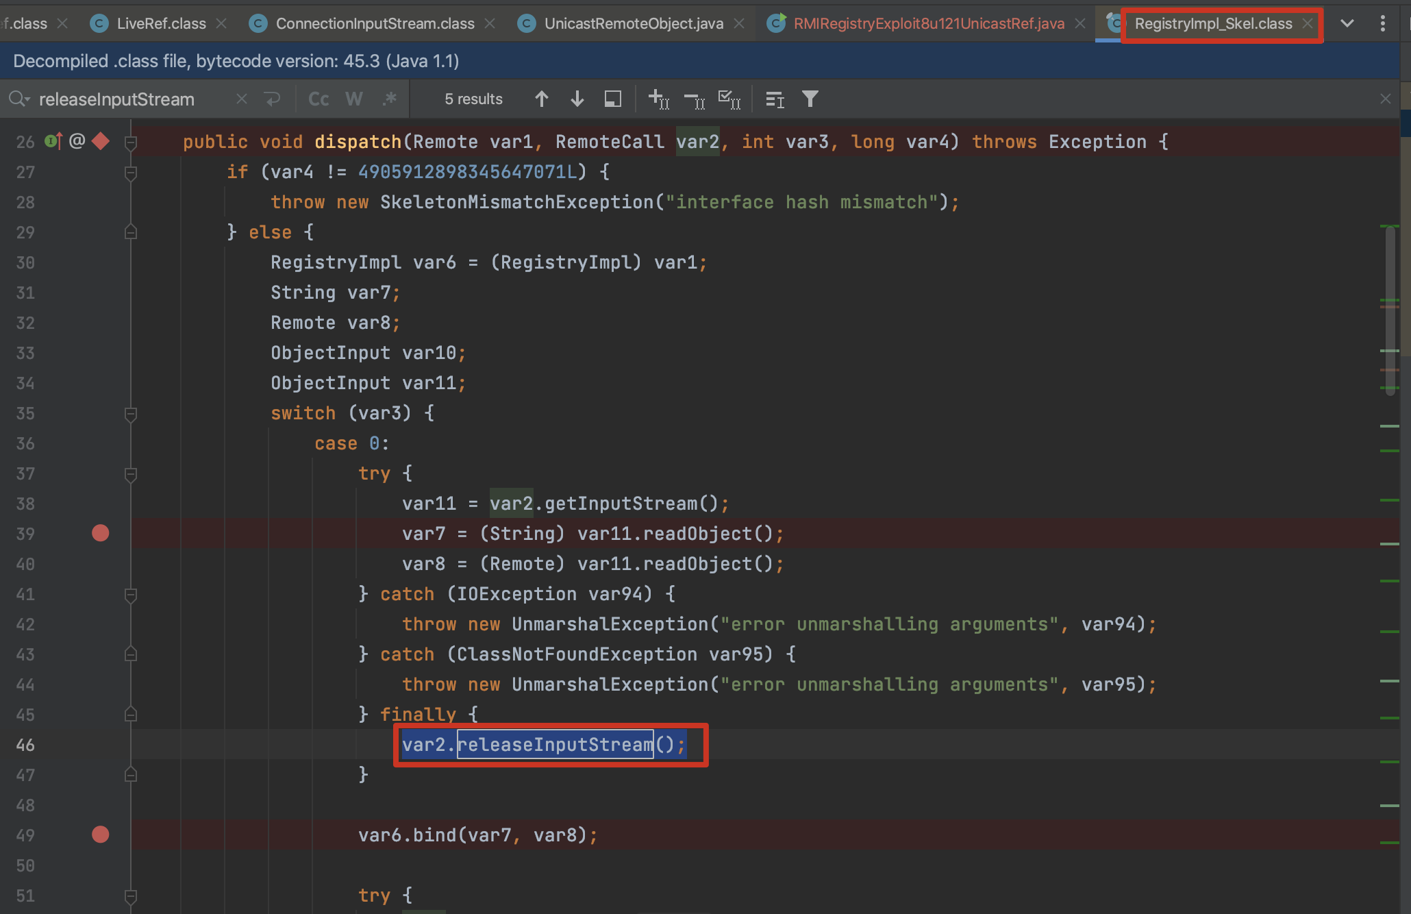Go to next search occurrence

coord(577,99)
